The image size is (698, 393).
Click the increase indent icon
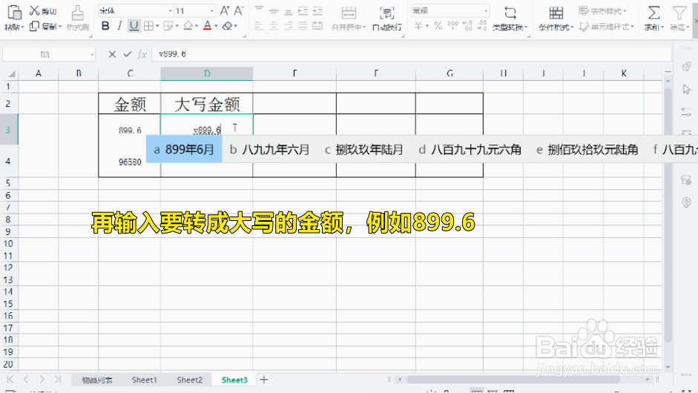click(x=317, y=10)
